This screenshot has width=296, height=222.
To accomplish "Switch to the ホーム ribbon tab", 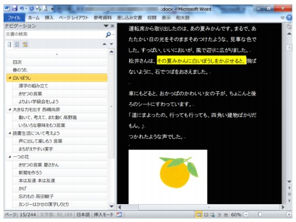I will coord(34,18).
